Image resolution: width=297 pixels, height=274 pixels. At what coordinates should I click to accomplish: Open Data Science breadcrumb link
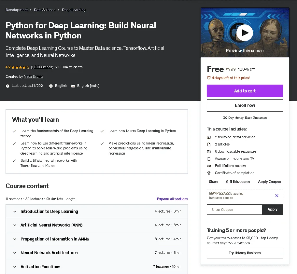45,10
